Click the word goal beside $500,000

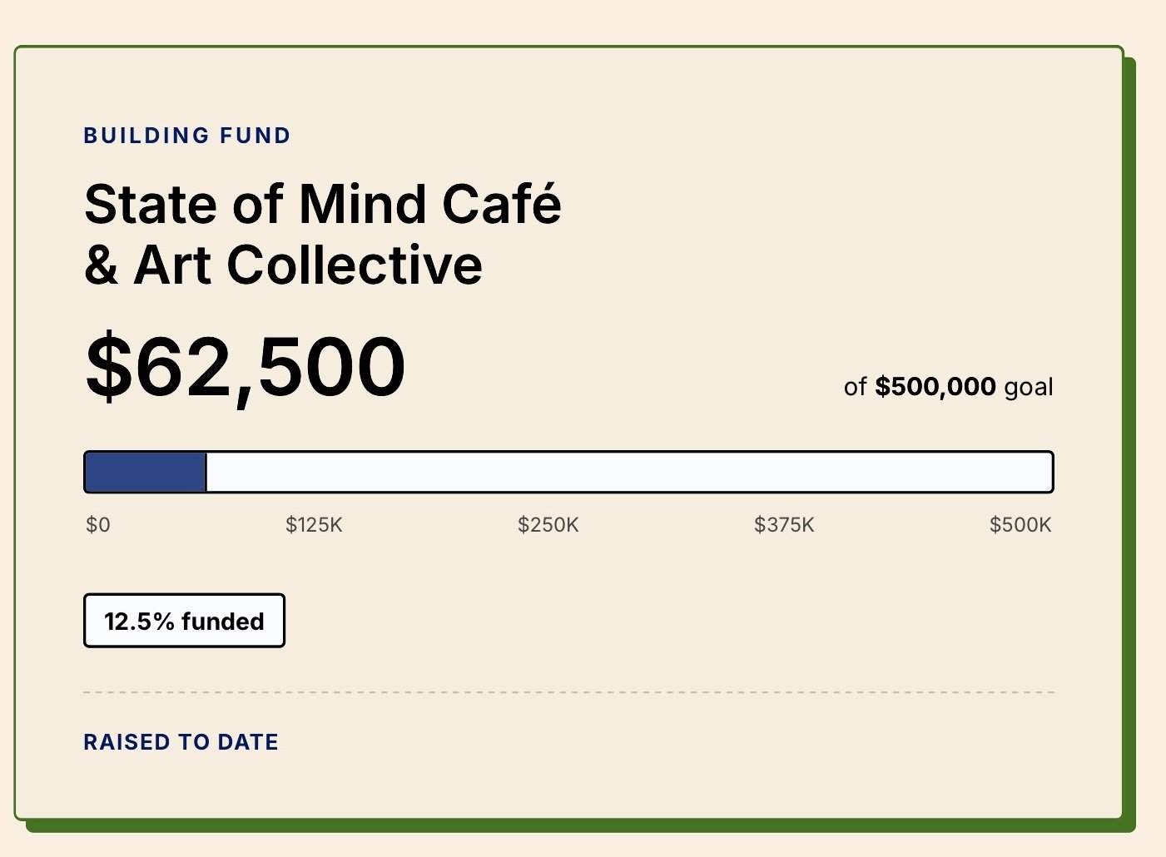(1029, 388)
